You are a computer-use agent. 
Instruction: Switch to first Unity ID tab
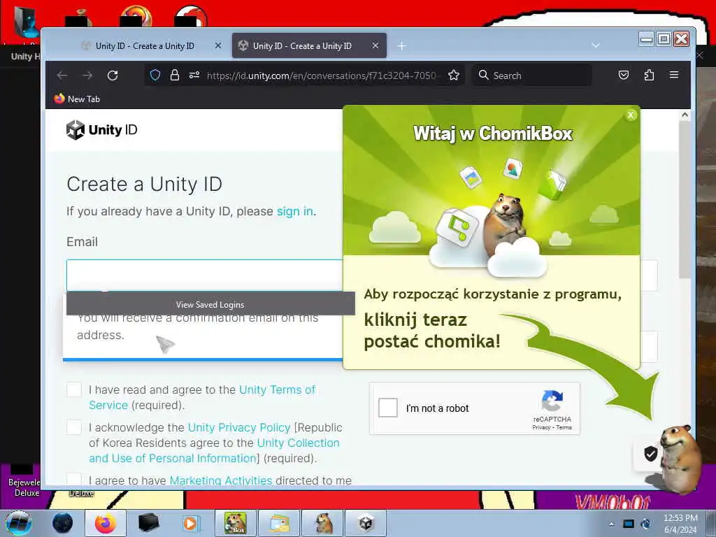click(x=145, y=45)
